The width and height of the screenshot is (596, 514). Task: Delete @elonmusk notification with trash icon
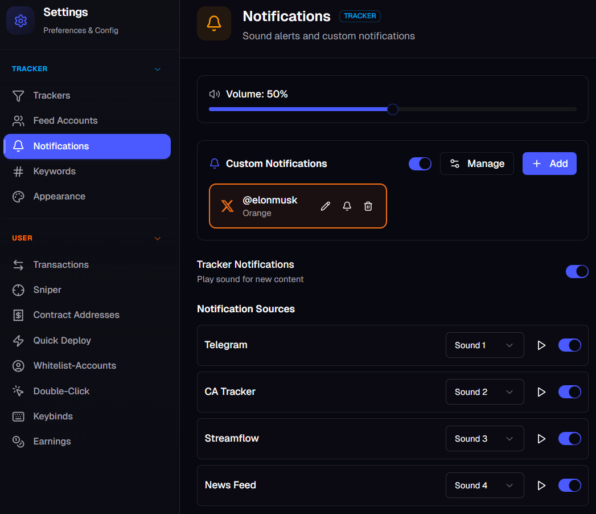(x=368, y=206)
